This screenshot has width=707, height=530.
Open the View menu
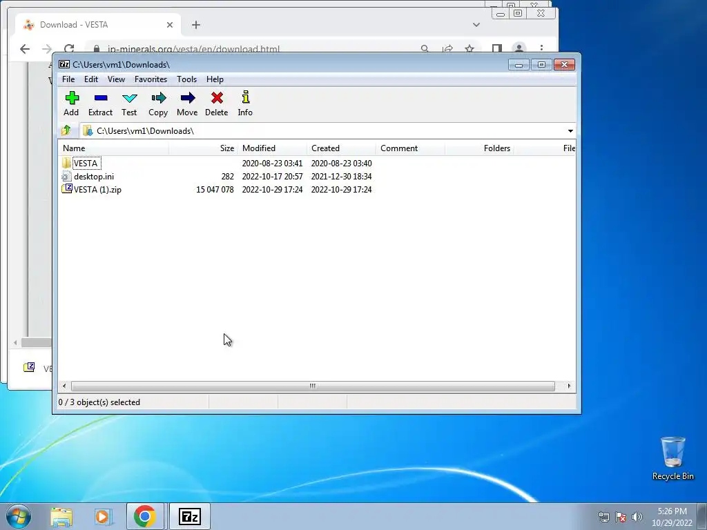(x=116, y=79)
